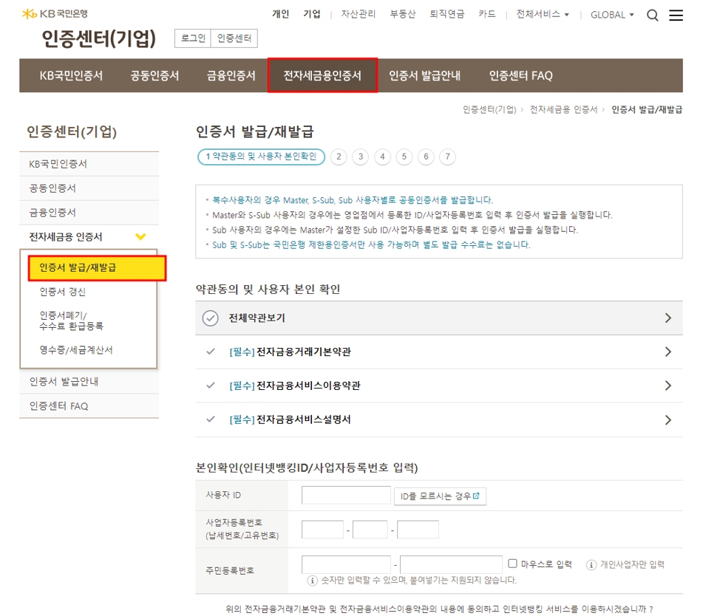Click info icon beside 숫자만 입력할 수 있으며

click(x=312, y=581)
